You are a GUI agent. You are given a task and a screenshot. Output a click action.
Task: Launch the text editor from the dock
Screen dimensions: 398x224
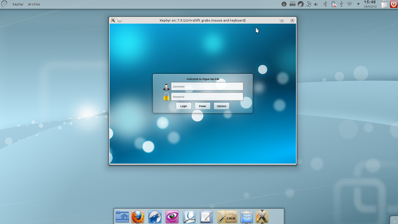tap(206, 217)
